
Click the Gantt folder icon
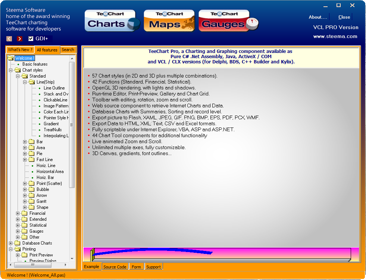pyautogui.click(x=32, y=201)
